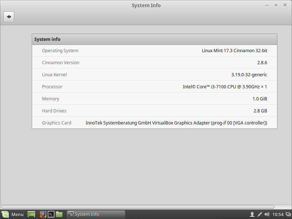Click the 2.8.6 version value
The image size is (292, 219).
point(262,63)
